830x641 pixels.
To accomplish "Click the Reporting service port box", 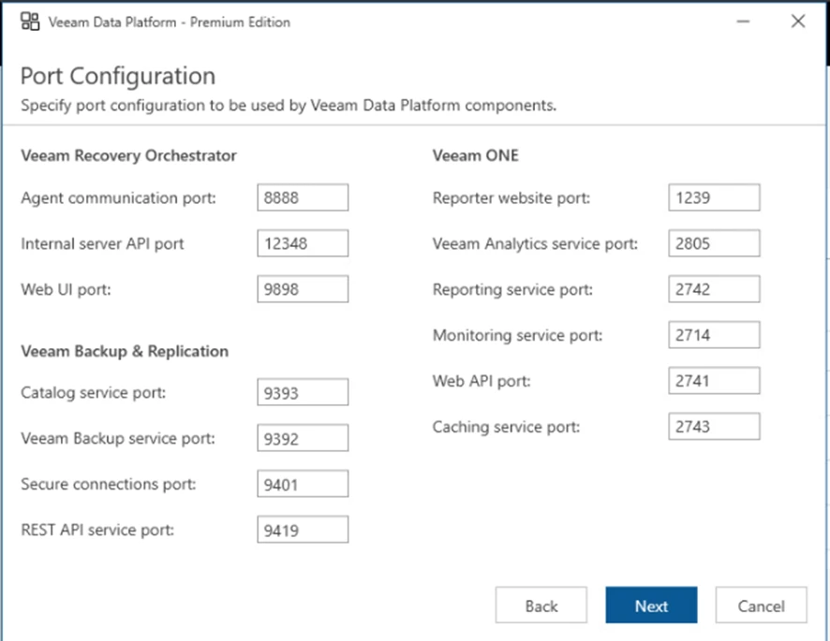I will coord(715,289).
